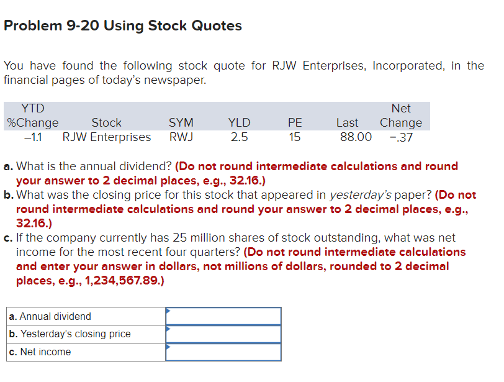Click the row label 'a. Annual dividend'
This screenshot has height=382, width=504.
[50, 316]
